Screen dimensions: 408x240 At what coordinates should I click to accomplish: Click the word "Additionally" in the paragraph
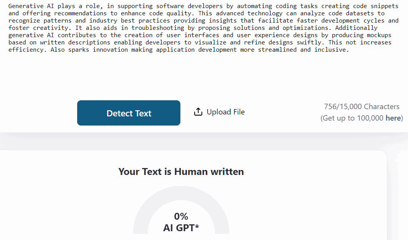point(356,28)
